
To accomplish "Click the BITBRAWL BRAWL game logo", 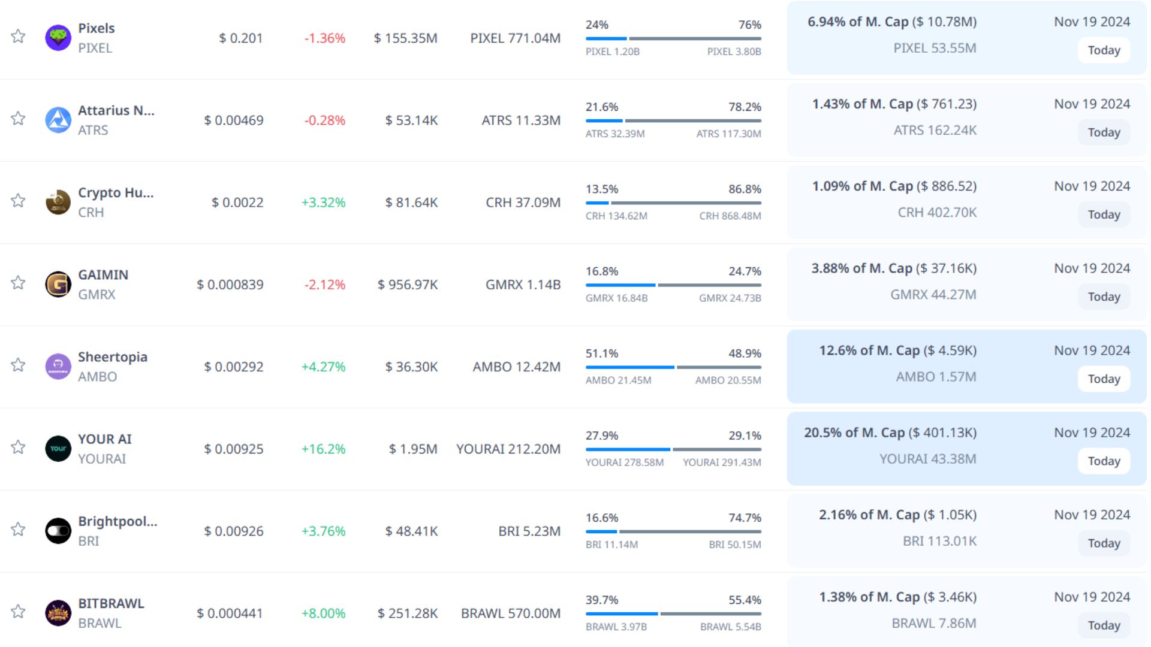I will (x=58, y=613).
